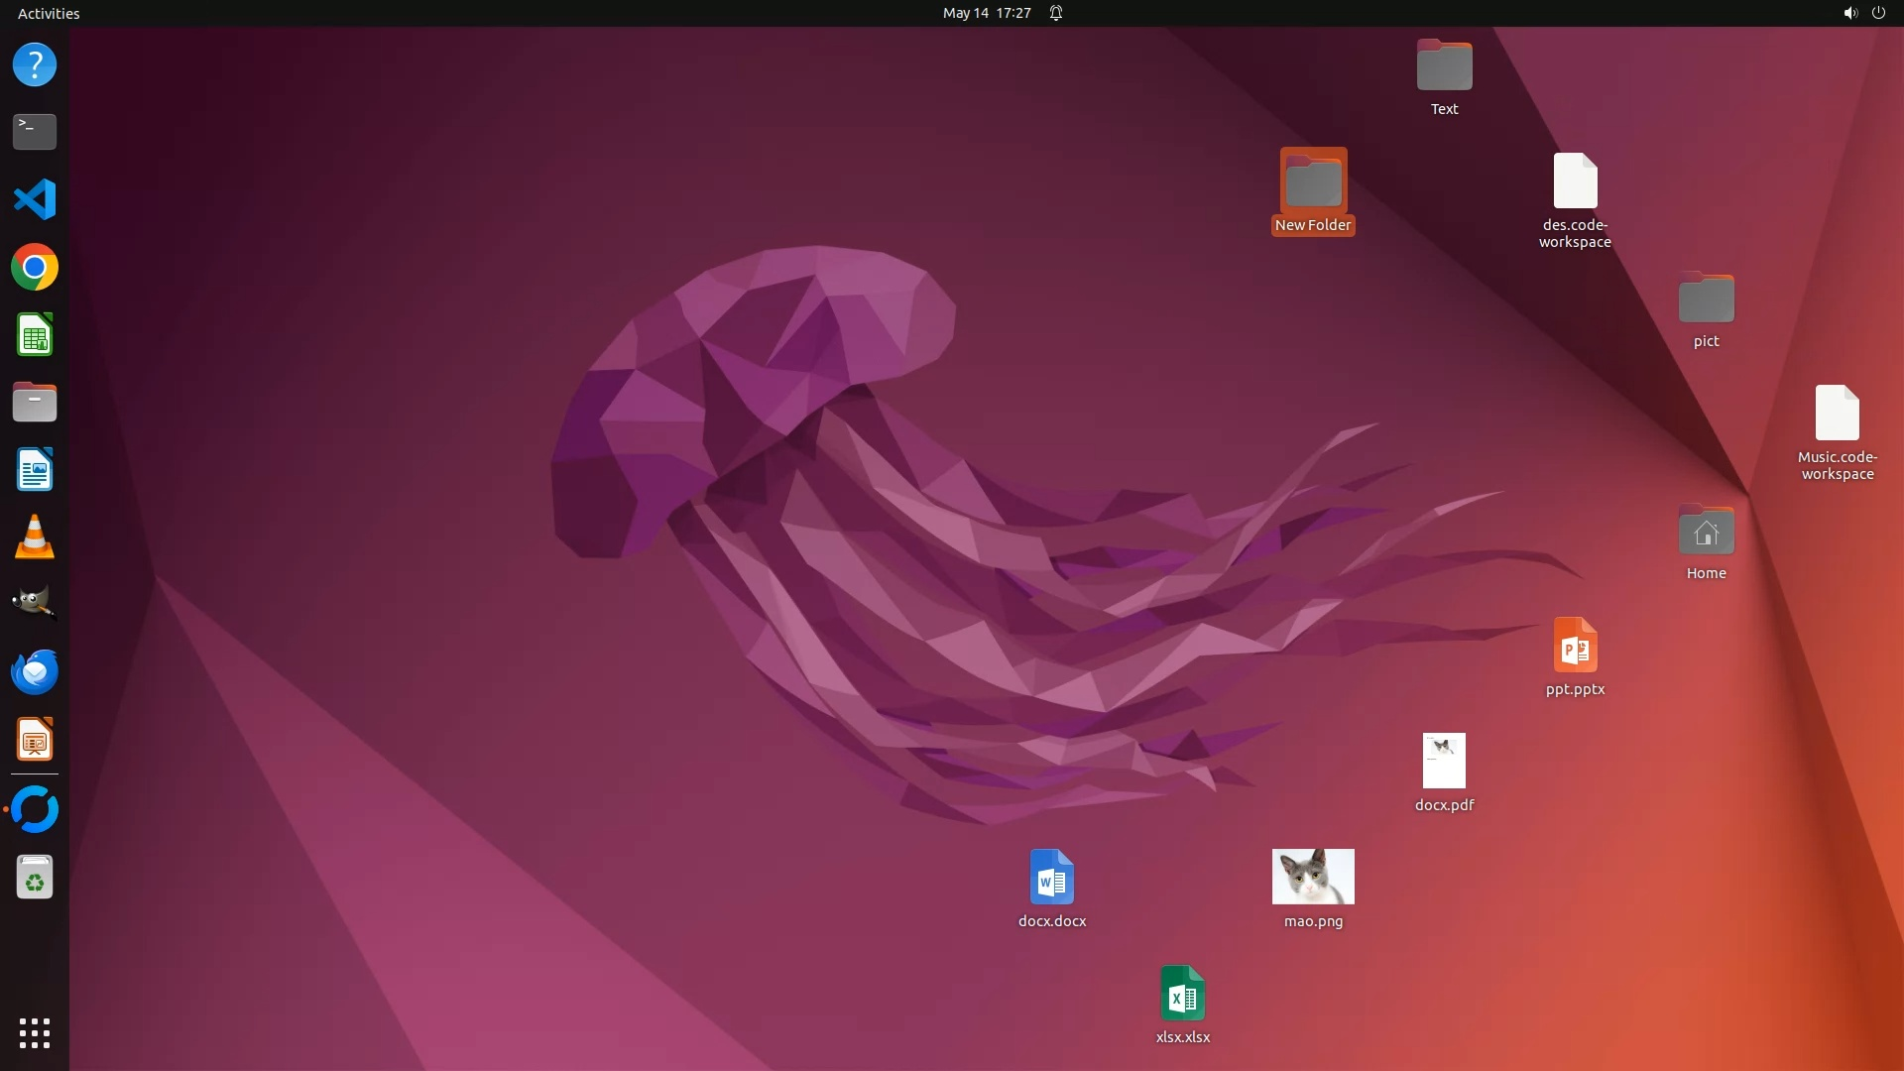
Task: Launch Google Chrome from the dock
Action: tap(35, 268)
